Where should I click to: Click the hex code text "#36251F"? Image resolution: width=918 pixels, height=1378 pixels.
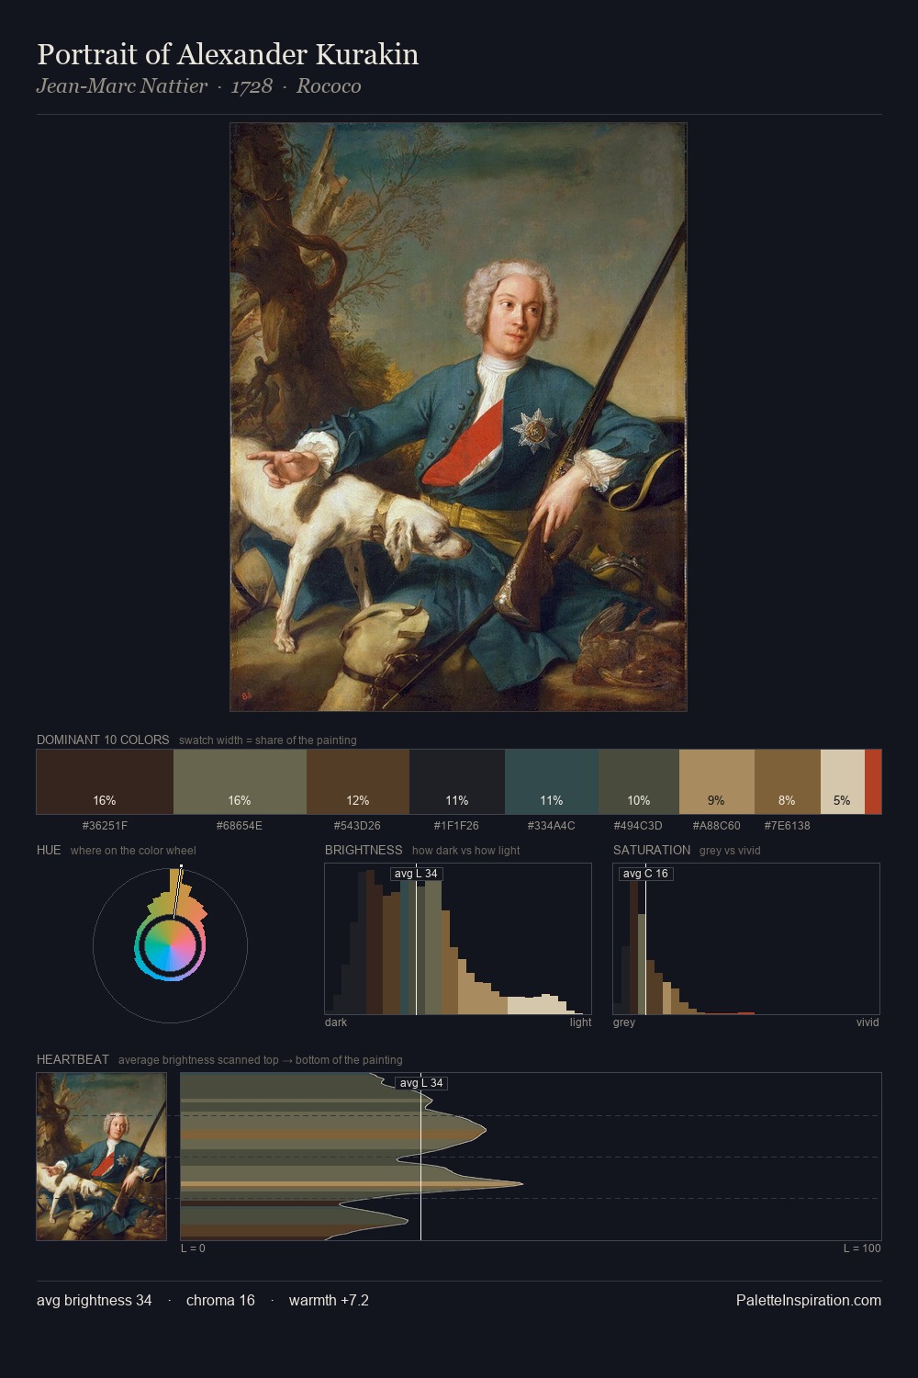point(105,826)
